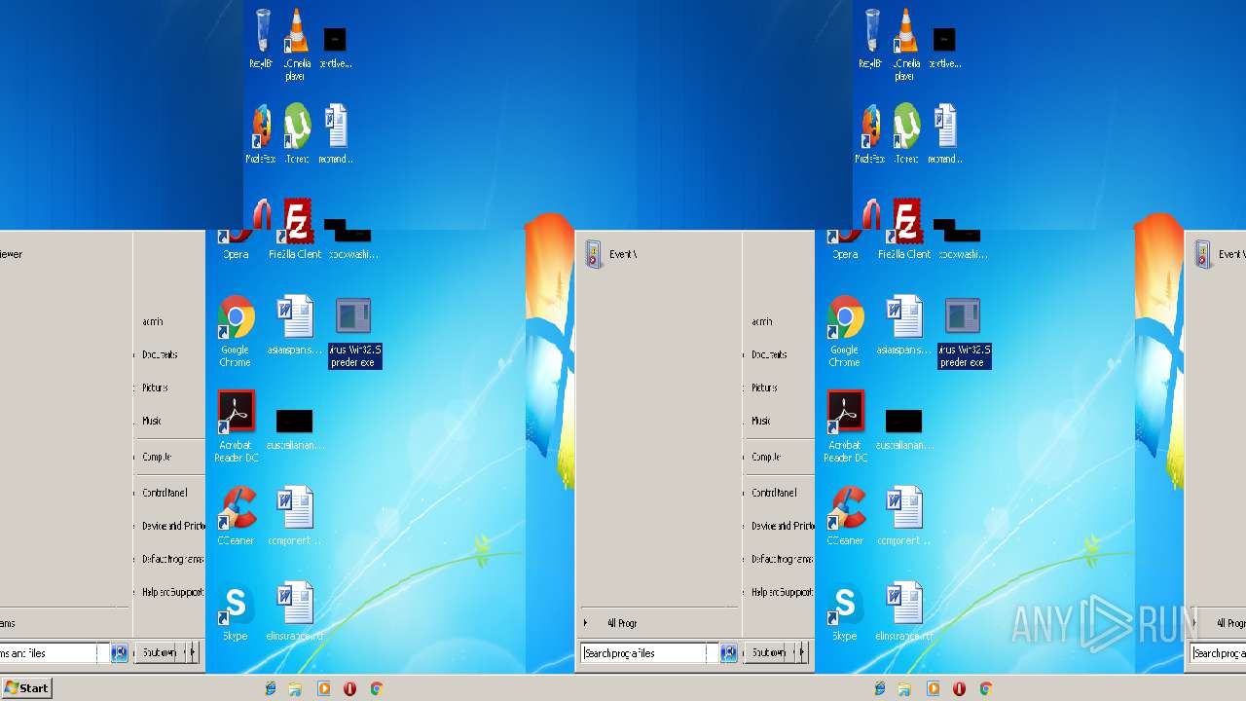This screenshot has height=701, width=1246.
Task: Expand Shut down options arrow, right Start menu
Action: pos(802,652)
